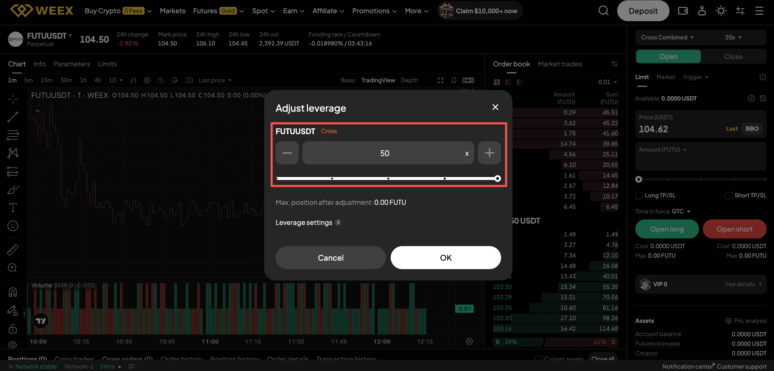The height and width of the screenshot is (371, 774).
Task: Open the emoji icons tool
Action: pyautogui.click(x=13, y=226)
